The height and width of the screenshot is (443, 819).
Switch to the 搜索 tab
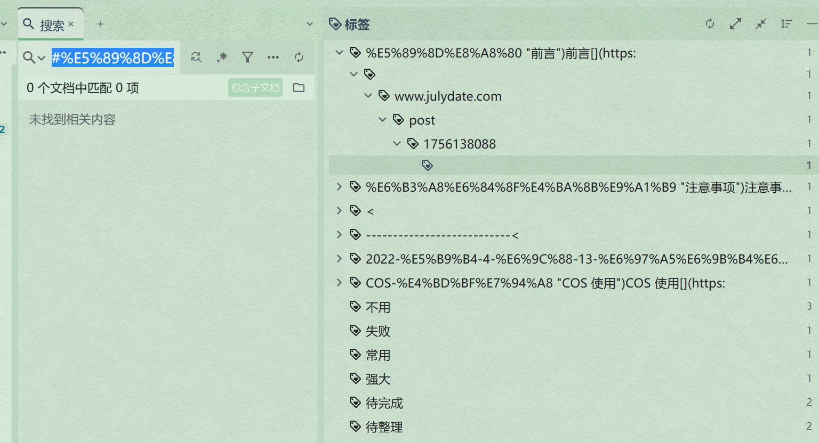[50, 23]
